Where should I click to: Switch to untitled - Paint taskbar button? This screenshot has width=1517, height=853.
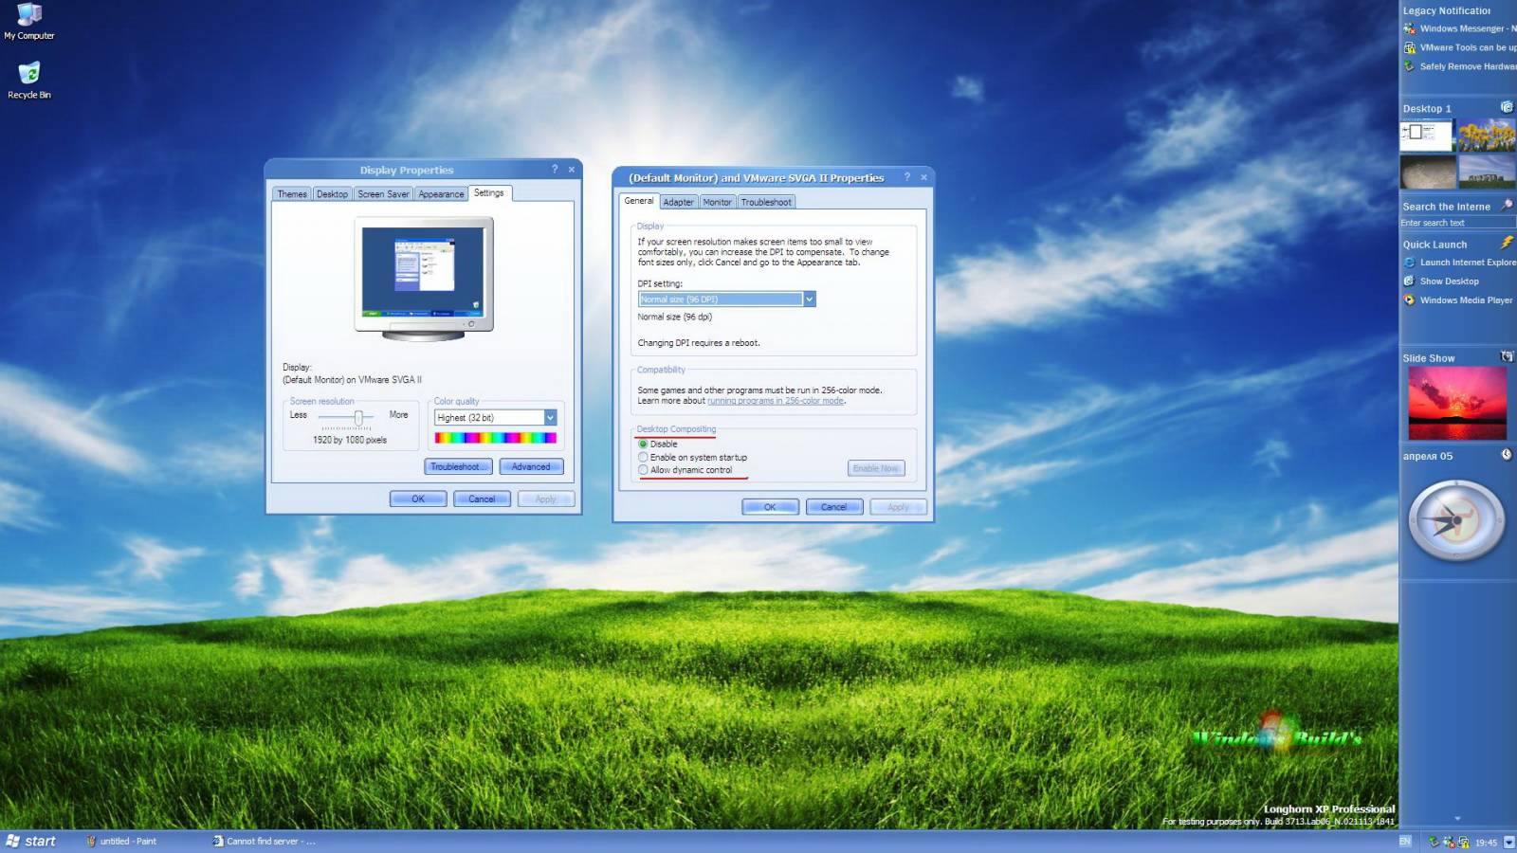coord(121,842)
